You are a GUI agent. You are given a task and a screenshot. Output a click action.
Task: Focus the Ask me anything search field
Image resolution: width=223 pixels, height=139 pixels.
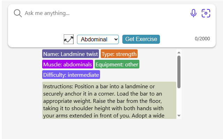(105, 13)
